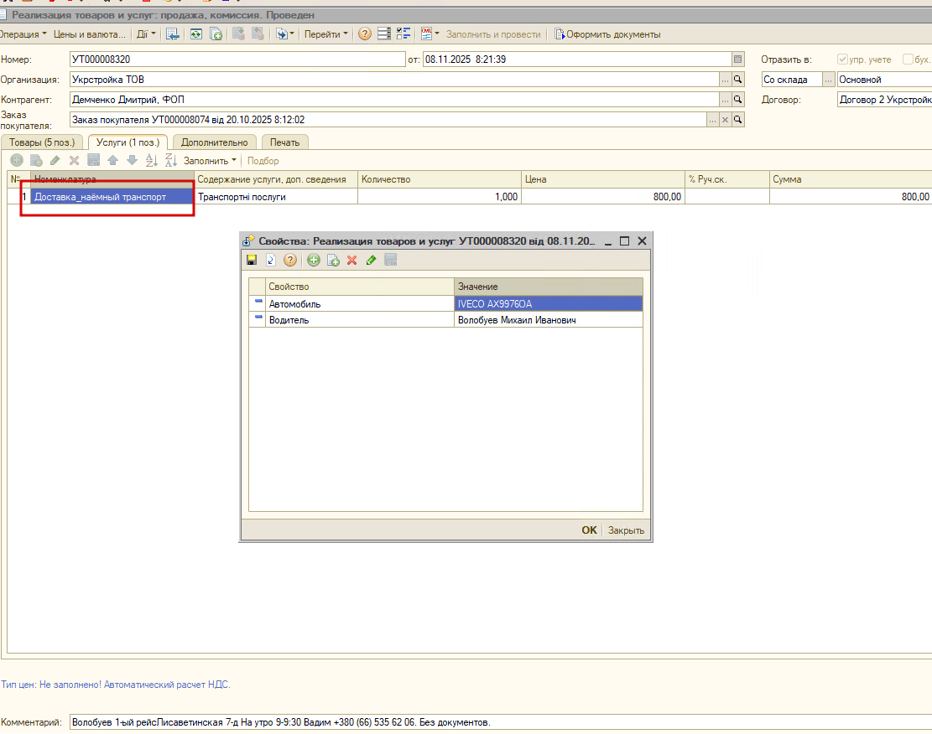The width and height of the screenshot is (932, 734).
Task: Toggle the упр. учете checkbox
Action: pos(842,59)
